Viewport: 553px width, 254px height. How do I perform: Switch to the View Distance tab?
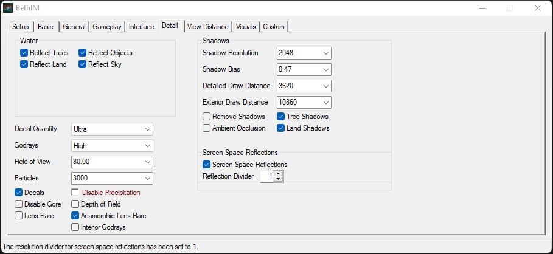[x=207, y=27]
